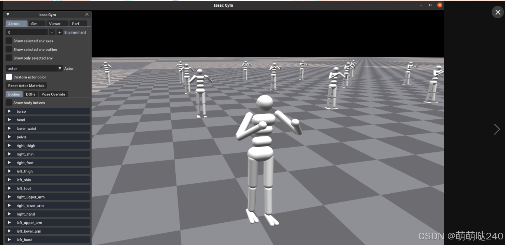The width and height of the screenshot is (505, 245).
Task: Click the circular close icon on the overlay
Action: pos(498,12)
